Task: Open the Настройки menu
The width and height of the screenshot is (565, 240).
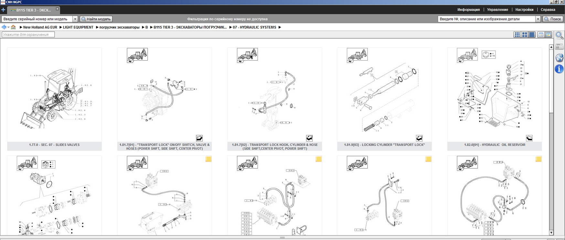Action: pyautogui.click(x=524, y=10)
